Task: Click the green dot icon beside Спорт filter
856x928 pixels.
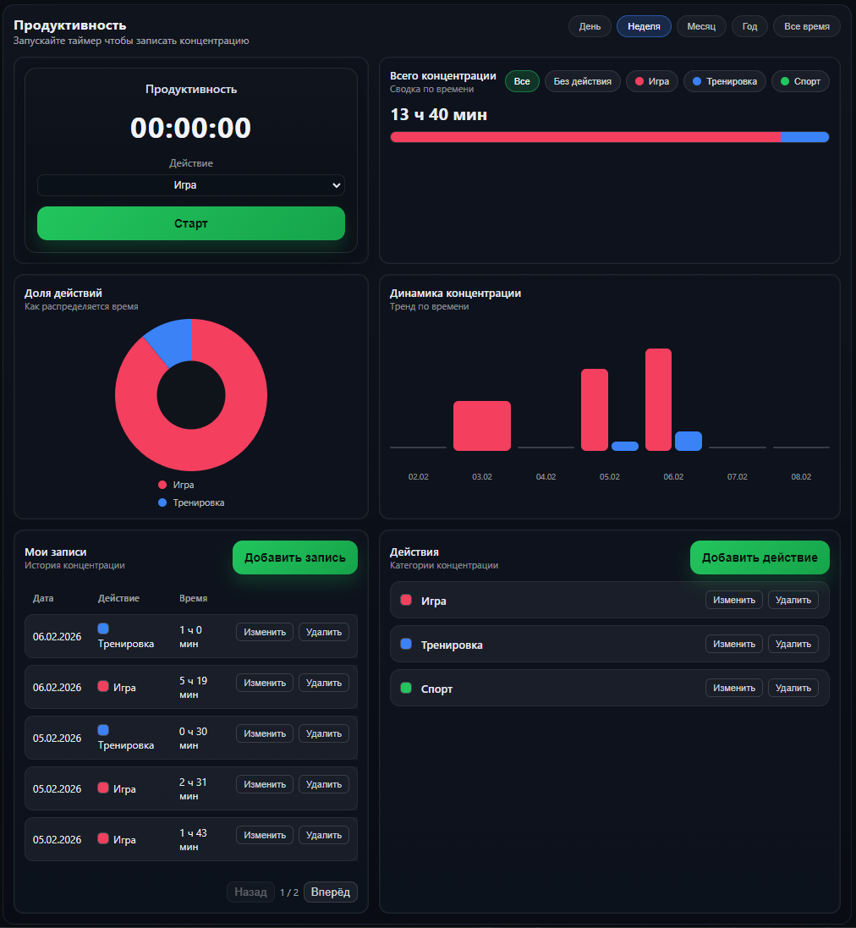Action: tap(784, 81)
